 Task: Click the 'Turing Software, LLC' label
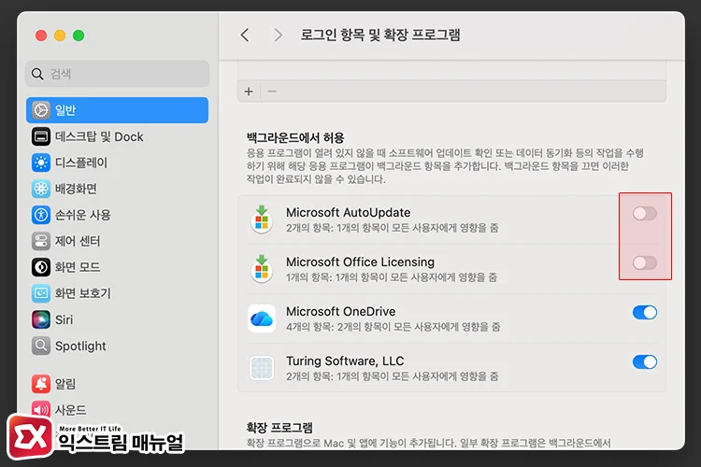[x=345, y=361]
